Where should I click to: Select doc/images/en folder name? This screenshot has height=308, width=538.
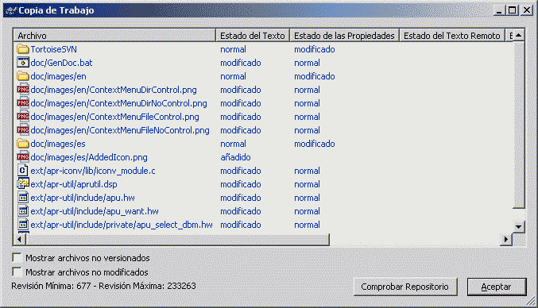click(58, 76)
